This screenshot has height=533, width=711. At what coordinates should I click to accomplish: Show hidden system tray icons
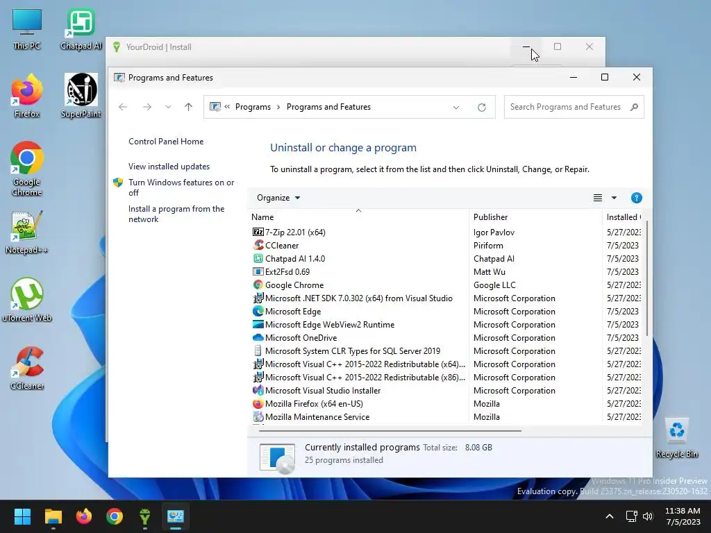[x=610, y=516]
